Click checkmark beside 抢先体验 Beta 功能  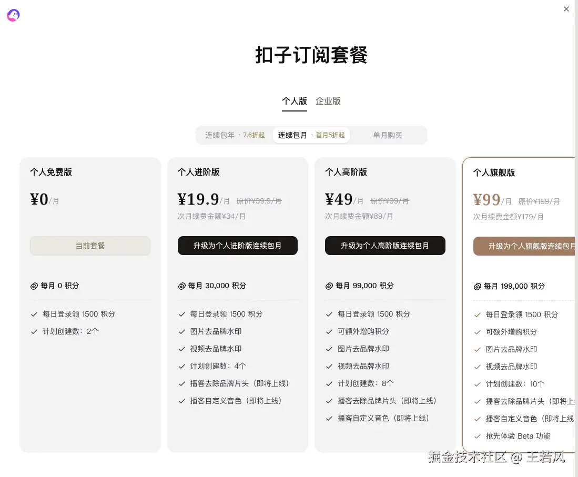point(478,436)
